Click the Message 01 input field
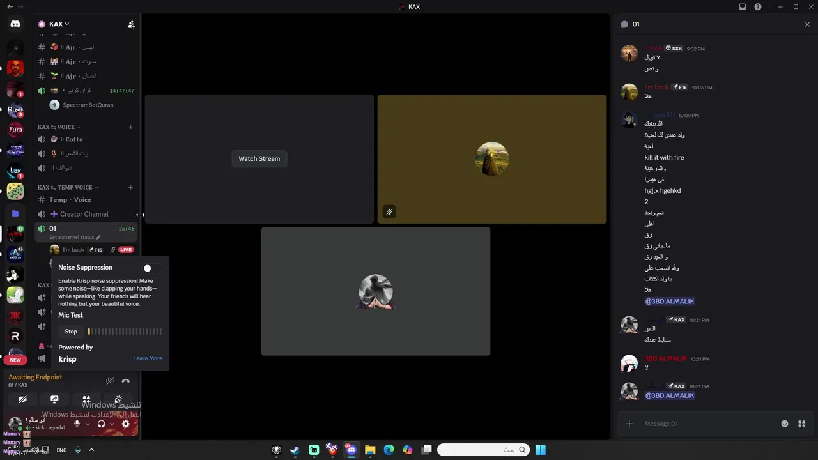This screenshot has height=460, width=818. [707, 424]
